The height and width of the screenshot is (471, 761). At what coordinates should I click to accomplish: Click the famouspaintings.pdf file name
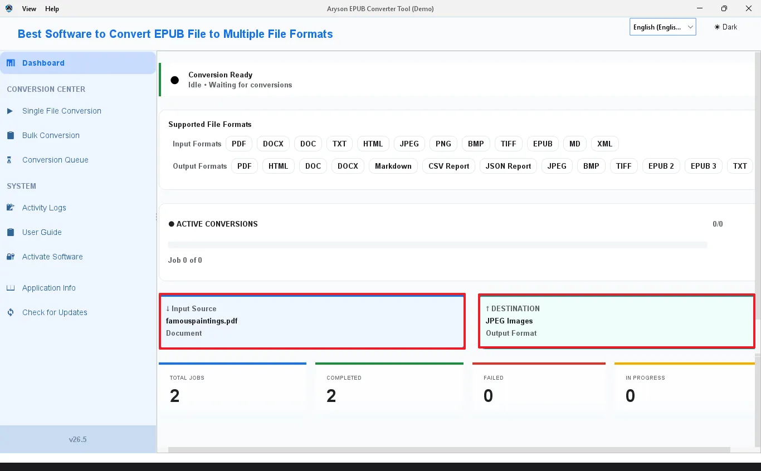[x=202, y=321]
